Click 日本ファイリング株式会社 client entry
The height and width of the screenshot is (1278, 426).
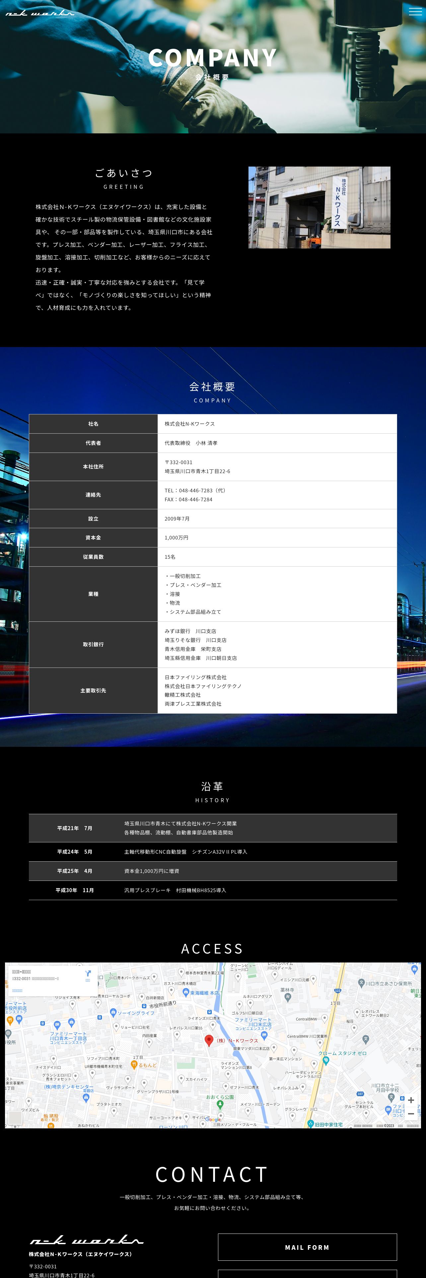click(x=196, y=677)
